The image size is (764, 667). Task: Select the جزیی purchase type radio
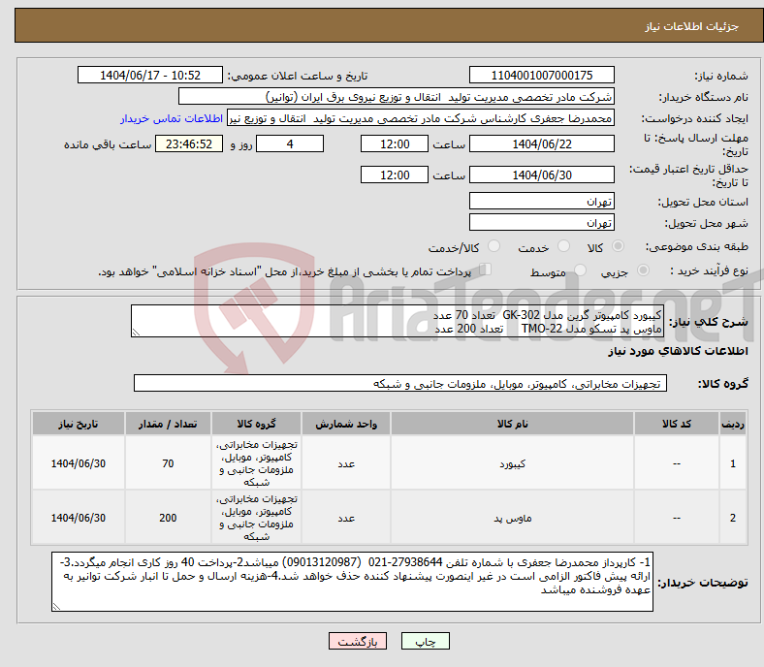[x=643, y=270]
